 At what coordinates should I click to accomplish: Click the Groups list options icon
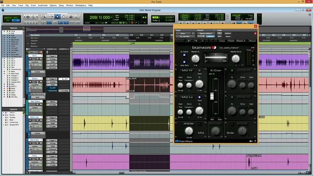23,110
